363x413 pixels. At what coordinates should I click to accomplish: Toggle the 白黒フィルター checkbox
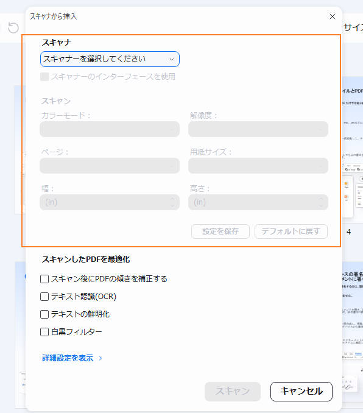point(44,332)
